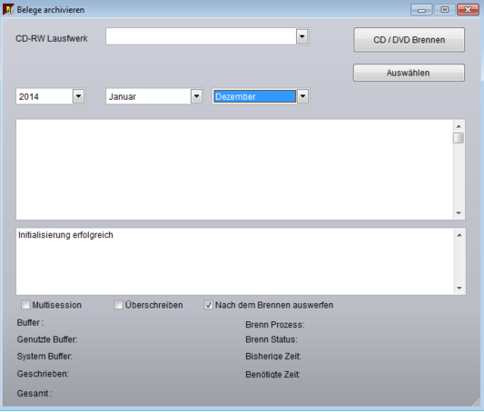Close the Belege archivieren window

(468, 10)
